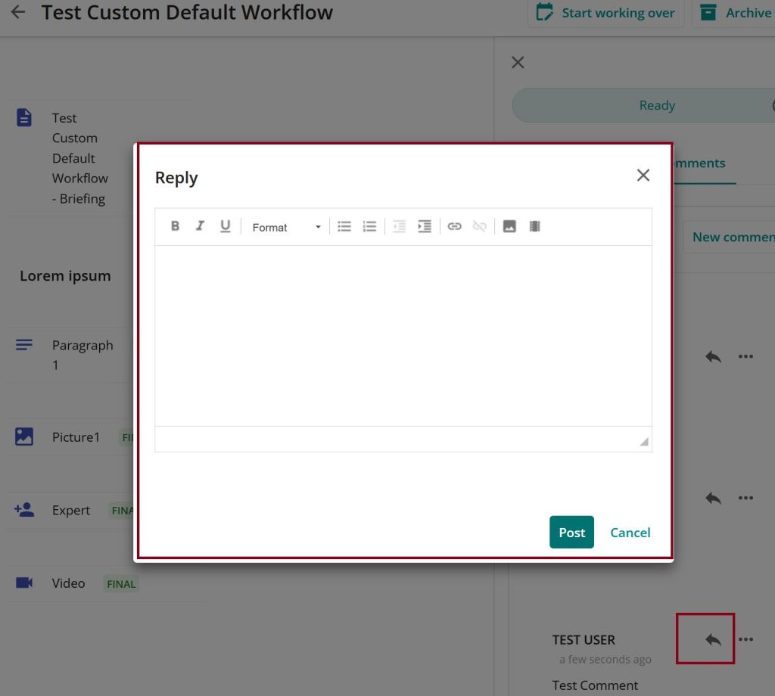
Task: Insert a link in the reply
Action: [454, 226]
